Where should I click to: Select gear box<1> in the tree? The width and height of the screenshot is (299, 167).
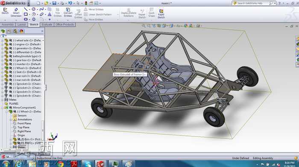(26, 60)
